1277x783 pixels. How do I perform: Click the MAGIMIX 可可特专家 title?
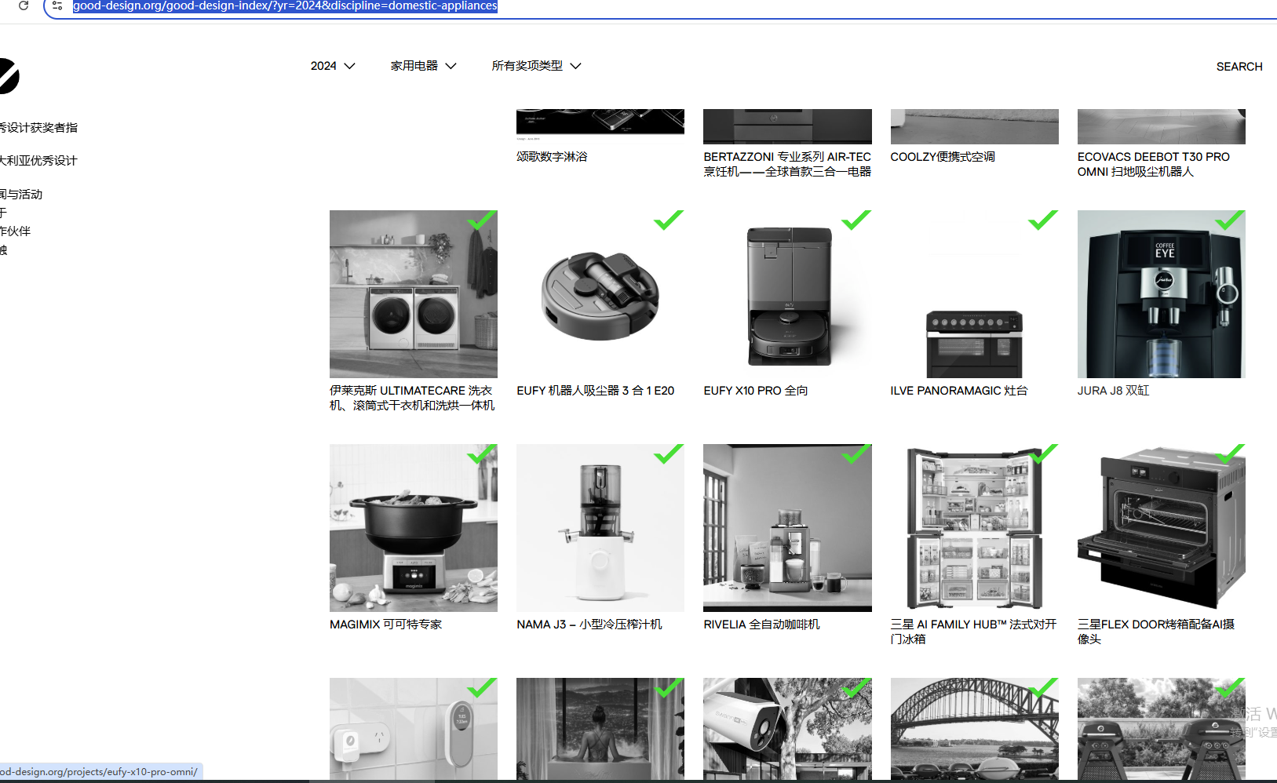pyautogui.click(x=386, y=625)
